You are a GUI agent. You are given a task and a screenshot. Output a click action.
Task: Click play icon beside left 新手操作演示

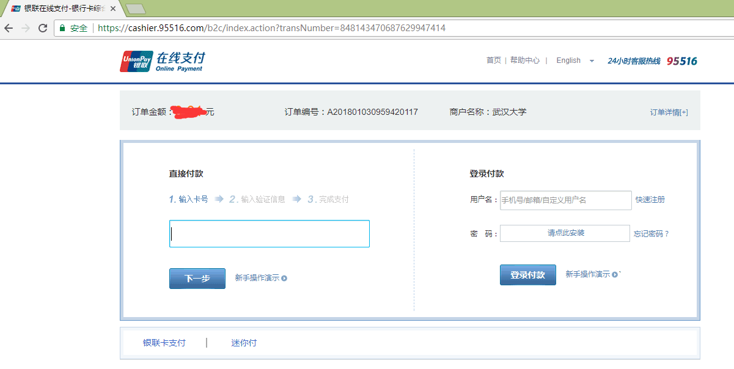[x=284, y=278]
